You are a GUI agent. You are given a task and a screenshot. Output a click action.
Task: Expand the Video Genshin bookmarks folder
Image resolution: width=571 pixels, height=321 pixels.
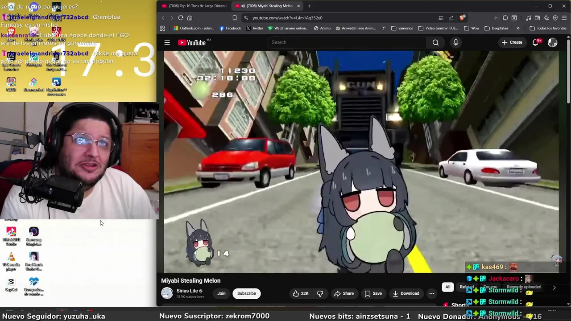pyautogui.click(x=438, y=28)
